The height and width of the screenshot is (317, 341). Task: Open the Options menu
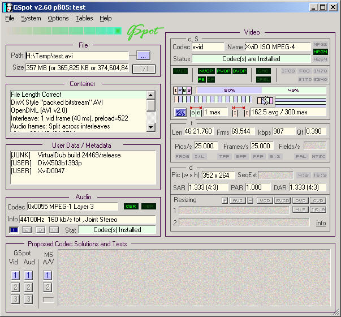point(58,18)
